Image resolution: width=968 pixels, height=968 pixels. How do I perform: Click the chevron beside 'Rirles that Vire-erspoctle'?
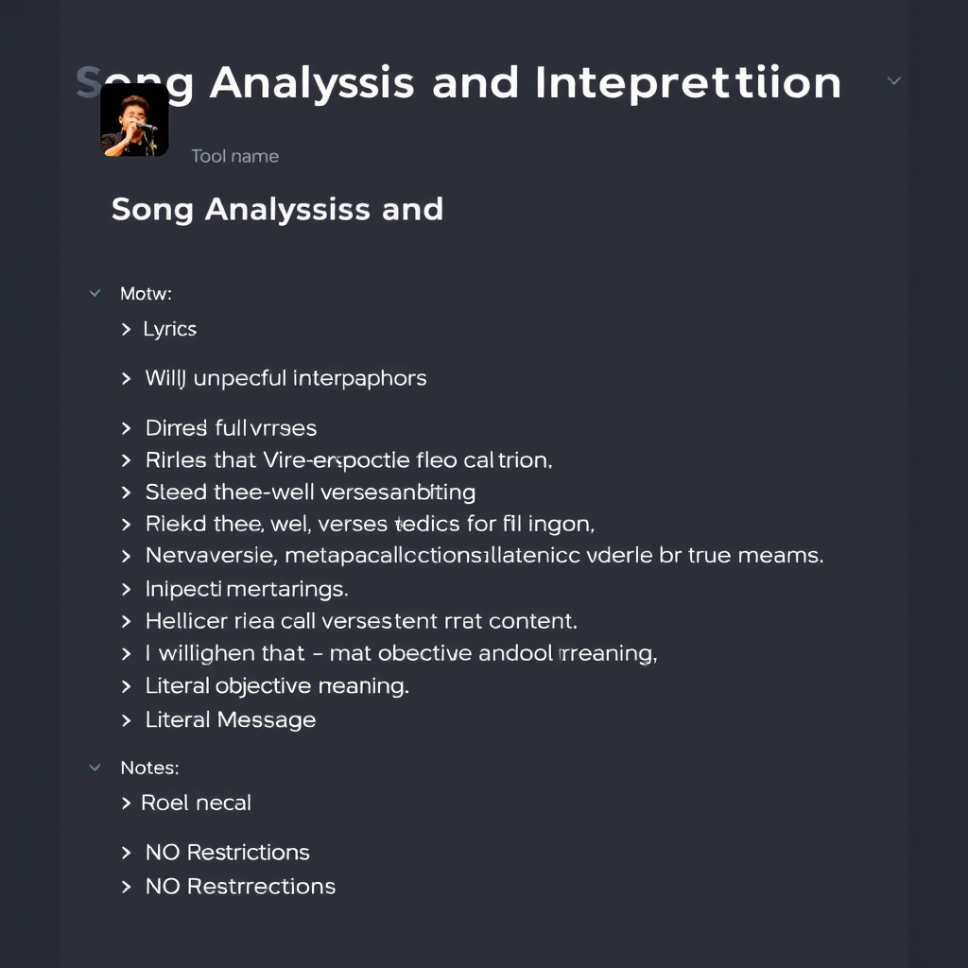tap(129, 460)
